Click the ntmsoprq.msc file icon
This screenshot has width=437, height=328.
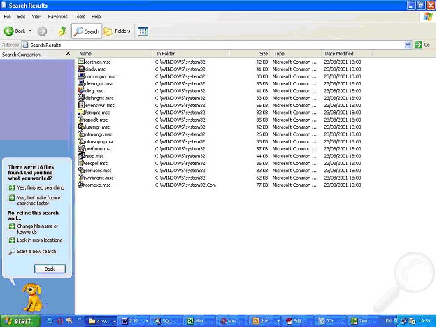[x=81, y=141]
